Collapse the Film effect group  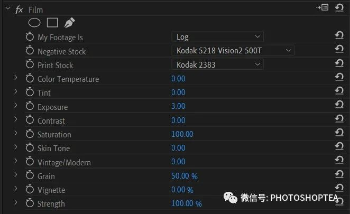(x=8, y=8)
